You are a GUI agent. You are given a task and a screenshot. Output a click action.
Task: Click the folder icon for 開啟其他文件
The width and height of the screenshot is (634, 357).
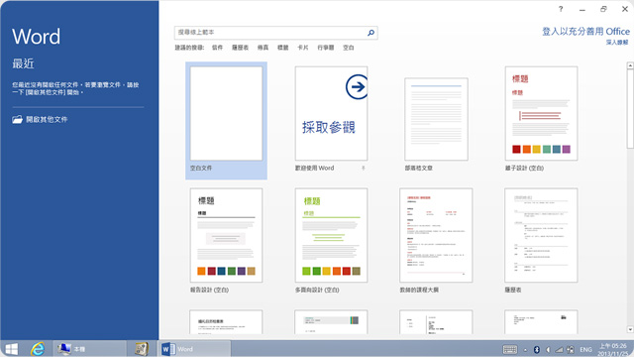click(17, 119)
